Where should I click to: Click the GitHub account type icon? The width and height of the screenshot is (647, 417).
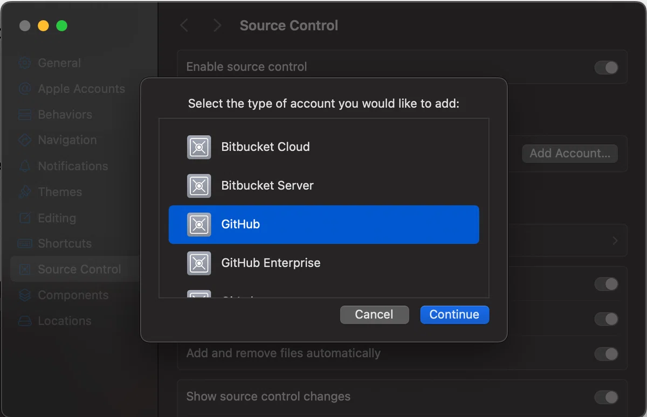(199, 225)
